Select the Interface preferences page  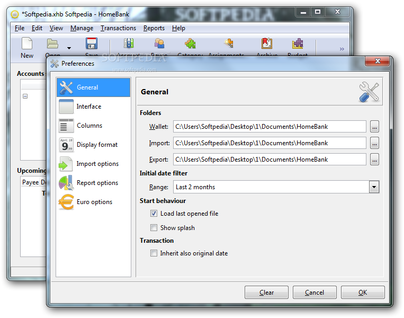click(x=93, y=107)
